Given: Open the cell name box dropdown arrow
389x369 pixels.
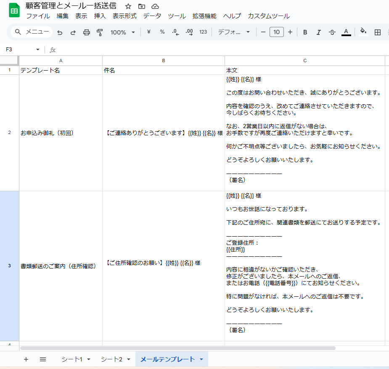Looking at the screenshot, I should pyautogui.click(x=38, y=50).
